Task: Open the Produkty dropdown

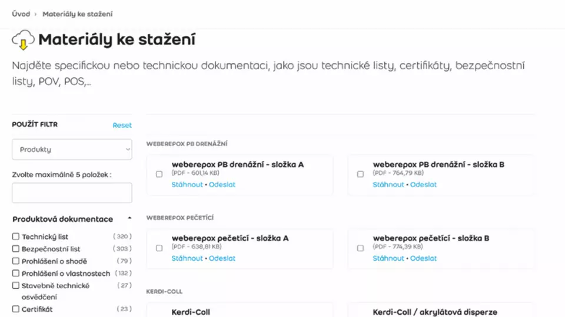Action: click(72, 149)
